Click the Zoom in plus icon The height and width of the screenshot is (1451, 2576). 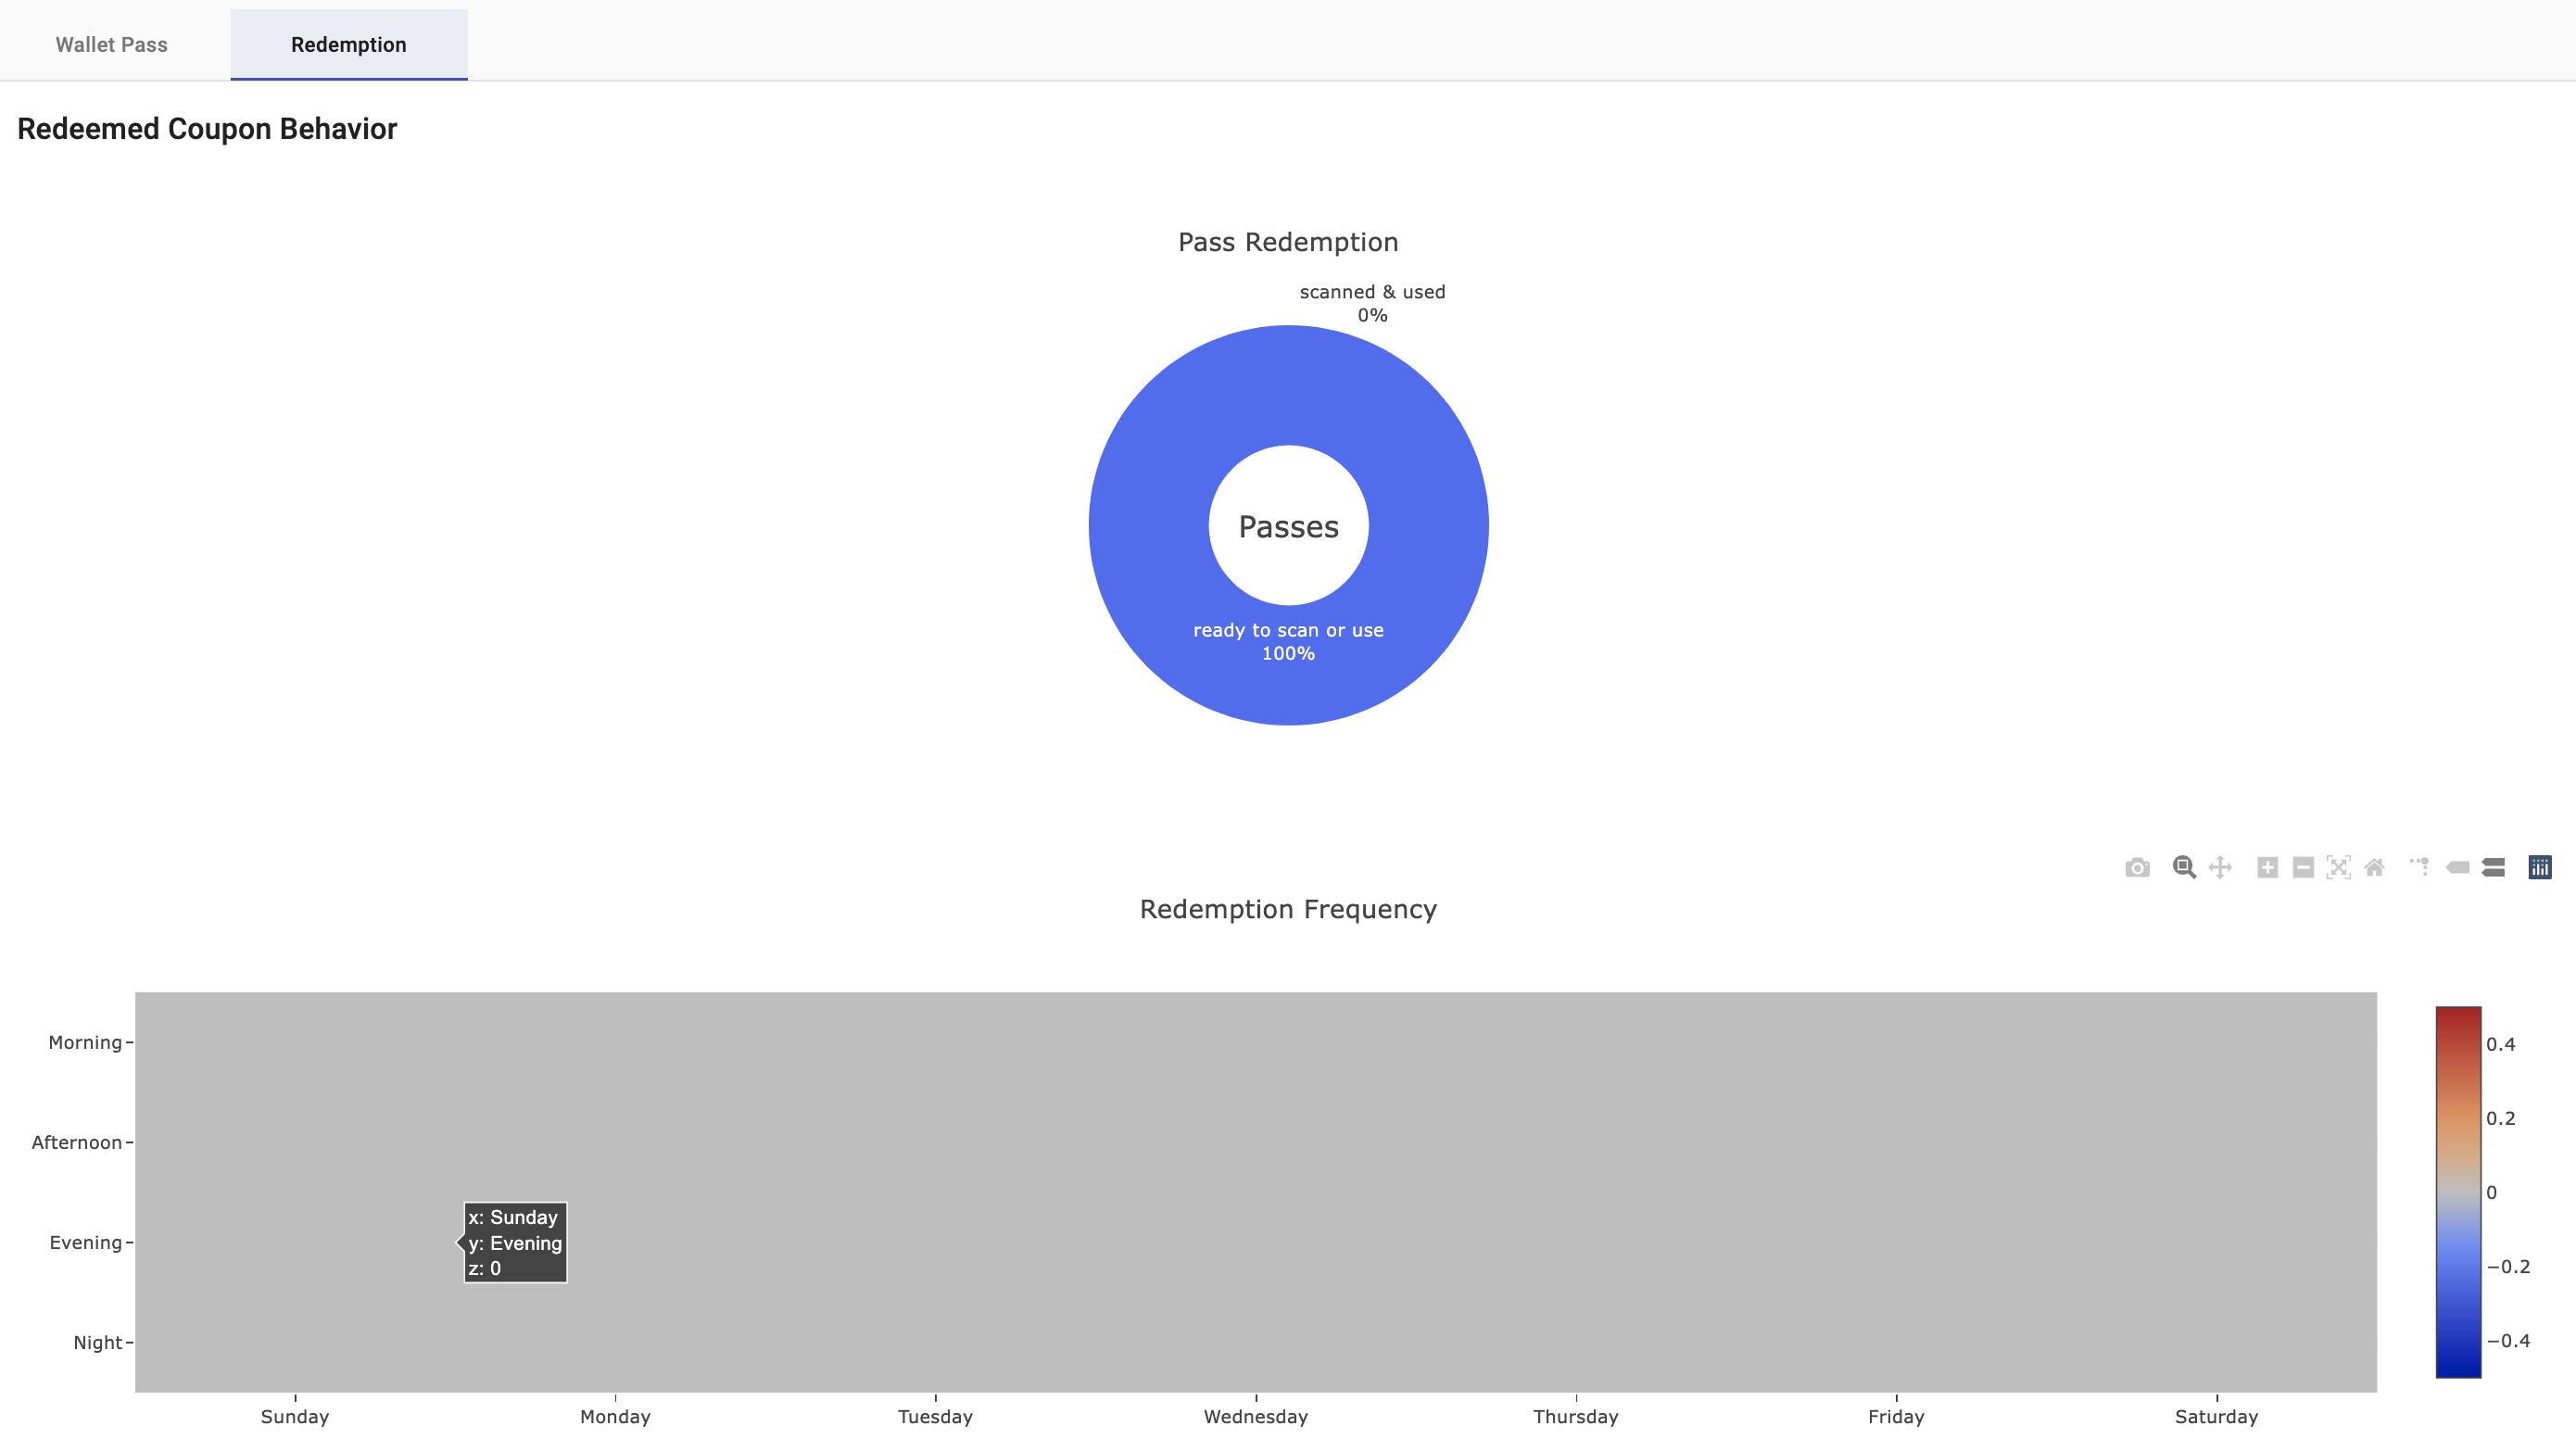click(2267, 867)
